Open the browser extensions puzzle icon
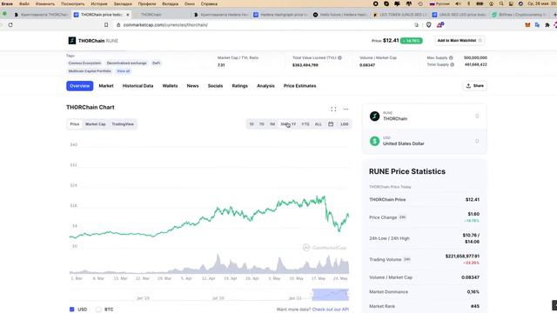 click(547, 25)
